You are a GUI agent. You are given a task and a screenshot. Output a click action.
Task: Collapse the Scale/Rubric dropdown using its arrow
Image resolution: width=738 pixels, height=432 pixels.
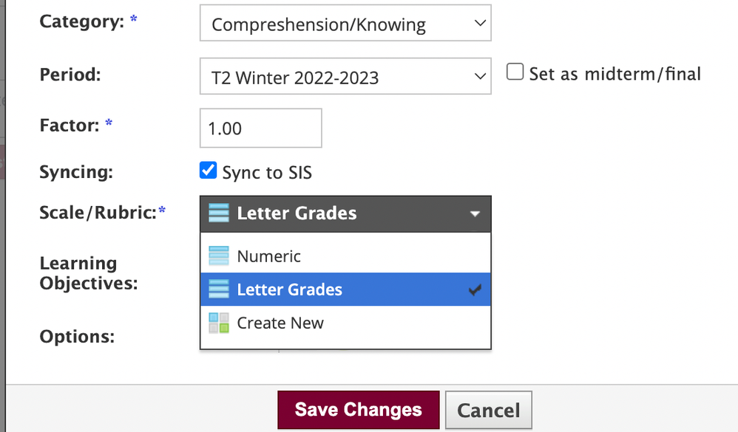[475, 214]
